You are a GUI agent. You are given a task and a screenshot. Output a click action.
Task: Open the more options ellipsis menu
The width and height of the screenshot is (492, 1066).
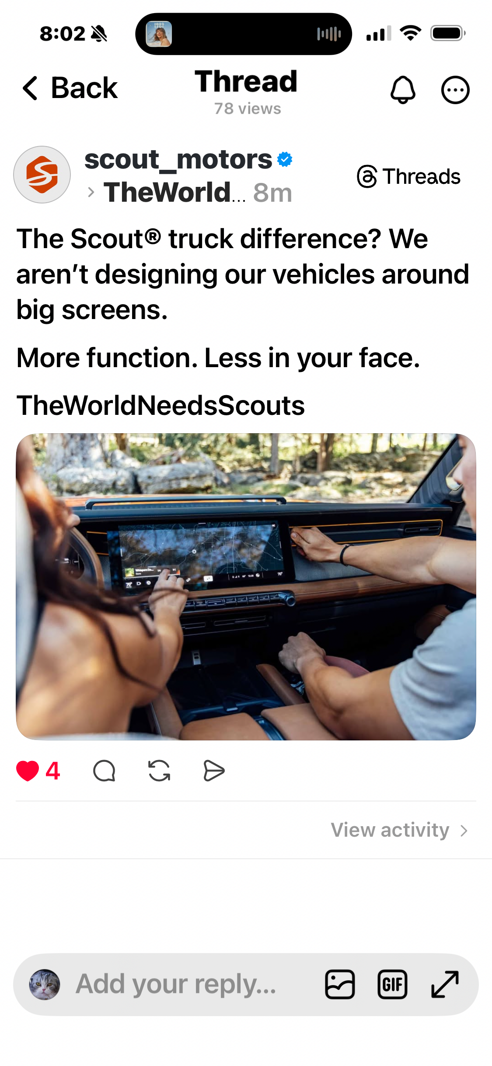point(455,90)
